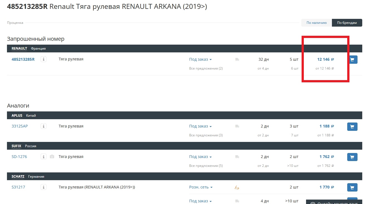382x204 pixels.
Task: Click price 1 770 ₽ for SCHATZ
Action: (327, 187)
